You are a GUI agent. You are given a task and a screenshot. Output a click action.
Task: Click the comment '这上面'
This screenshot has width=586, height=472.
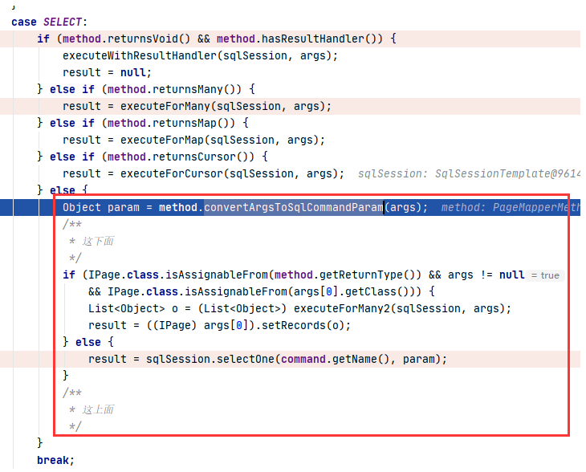tap(98, 409)
